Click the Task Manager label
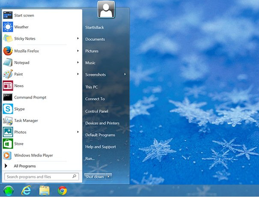This screenshot has width=259, height=197. point(26,121)
